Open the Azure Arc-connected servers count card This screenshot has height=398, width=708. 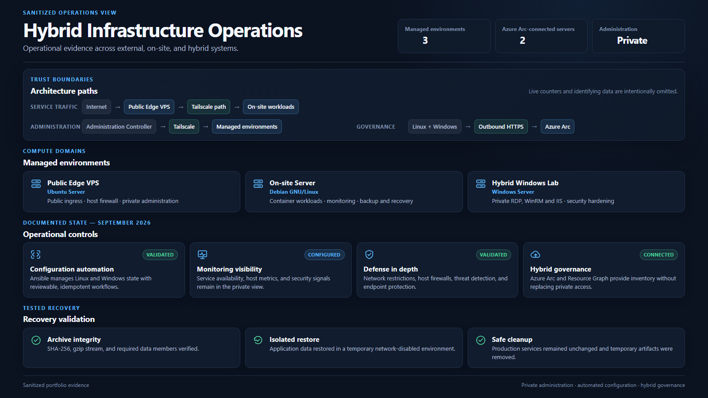tap(541, 36)
